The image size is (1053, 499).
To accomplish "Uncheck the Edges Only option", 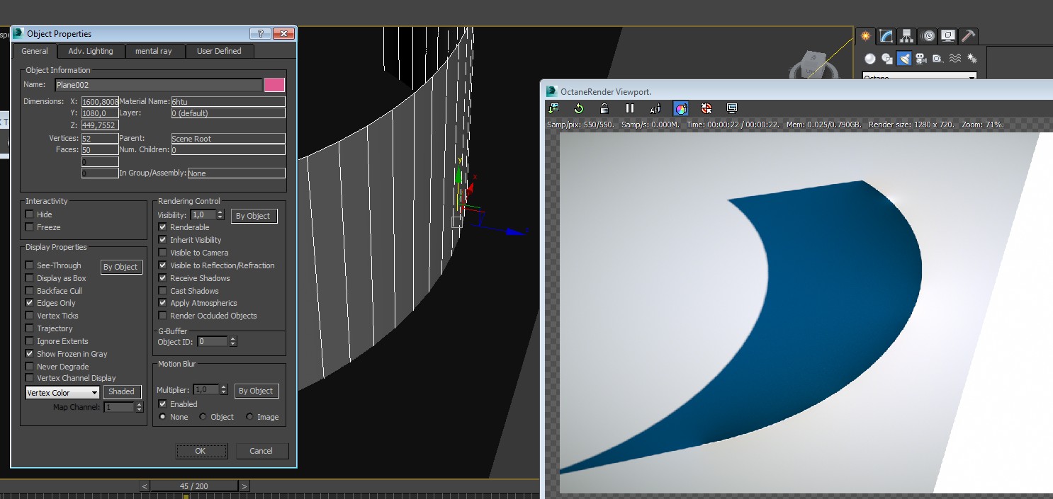I will (30, 303).
